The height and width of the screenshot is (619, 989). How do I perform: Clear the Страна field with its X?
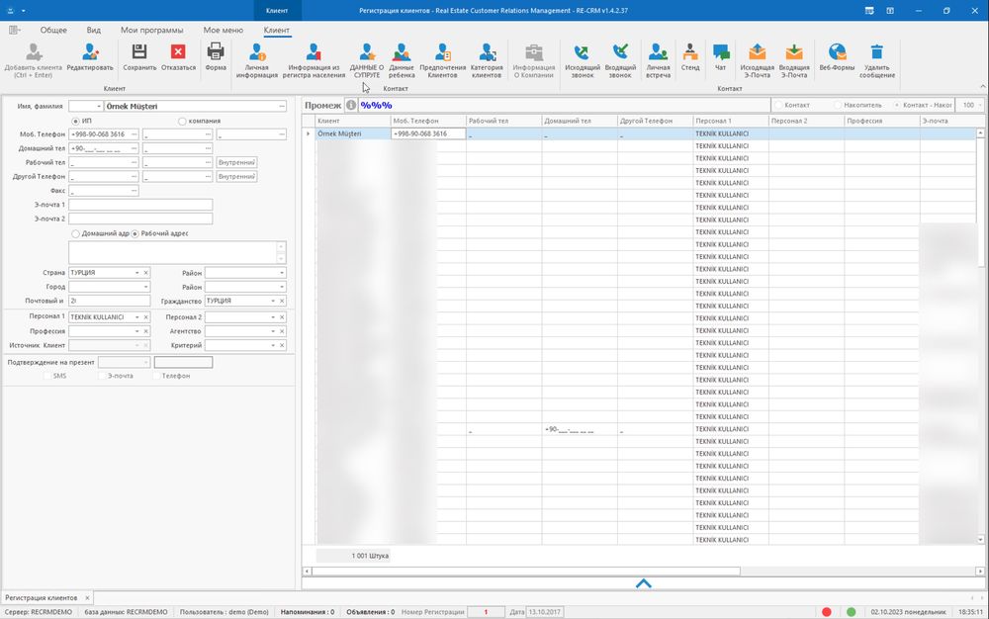(x=146, y=273)
